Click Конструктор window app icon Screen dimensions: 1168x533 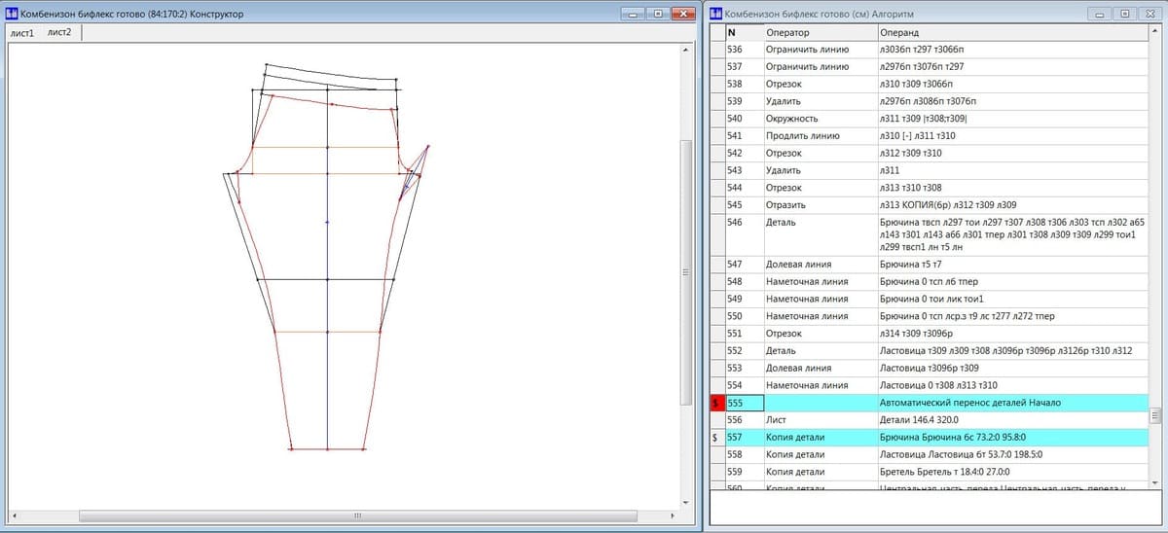coord(12,14)
